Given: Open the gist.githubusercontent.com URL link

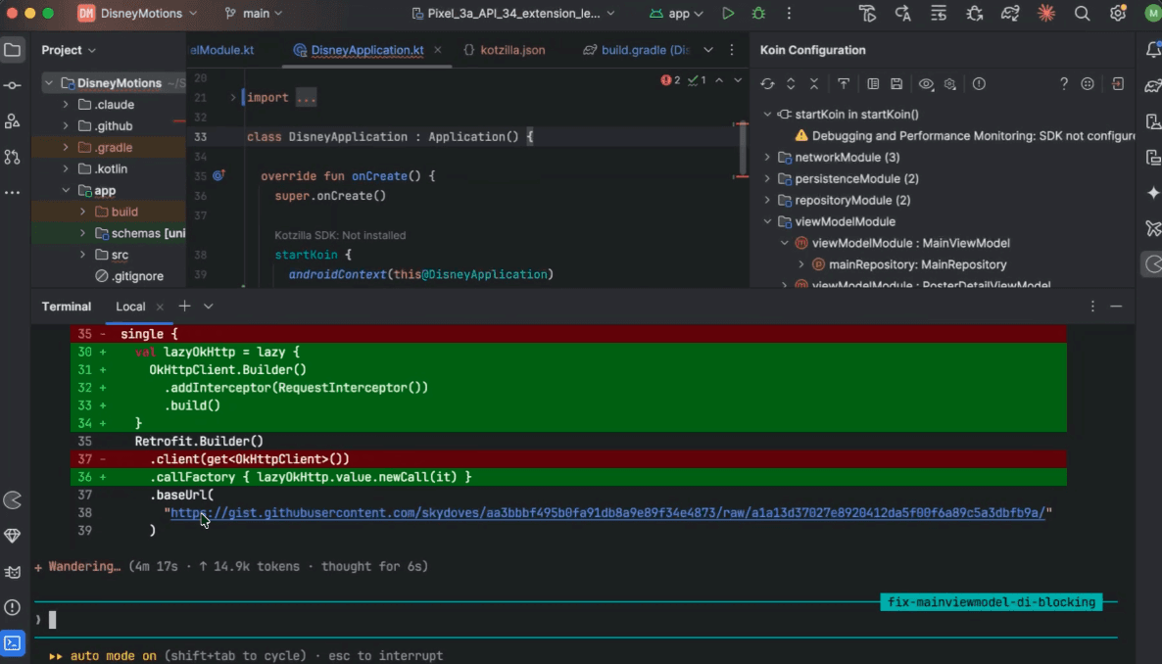Looking at the screenshot, I should click(x=607, y=513).
